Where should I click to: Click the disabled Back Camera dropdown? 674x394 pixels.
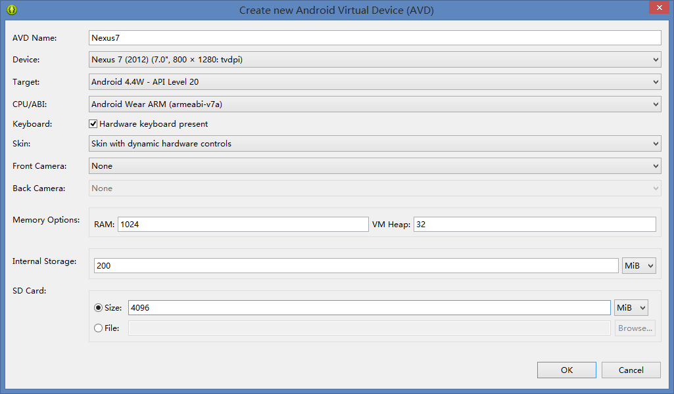[375, 188]
